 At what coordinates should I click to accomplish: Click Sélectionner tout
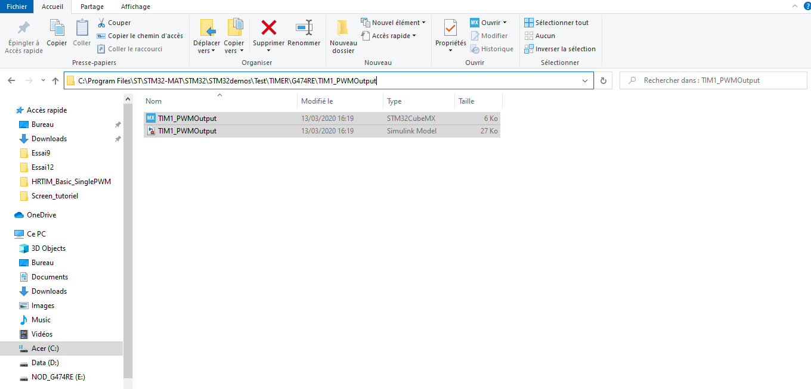[556, 23]
